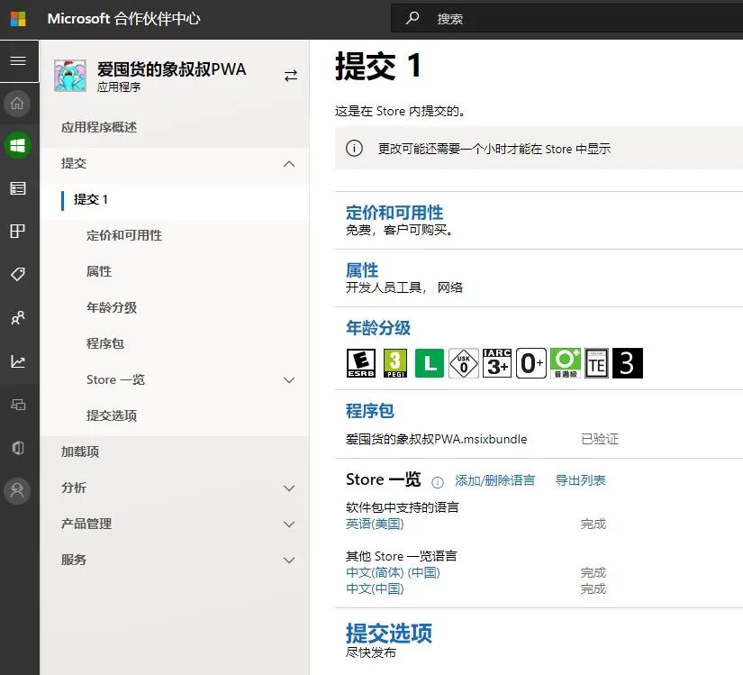Expand the 分析 section in the sidebar

(x=290, y=488)
